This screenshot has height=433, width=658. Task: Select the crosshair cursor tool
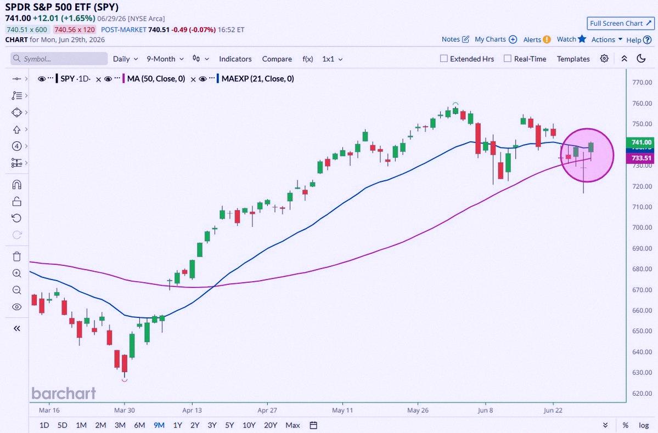16,79
